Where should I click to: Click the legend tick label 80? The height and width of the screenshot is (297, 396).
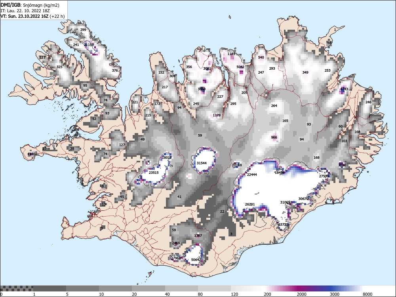click(200, 294)
